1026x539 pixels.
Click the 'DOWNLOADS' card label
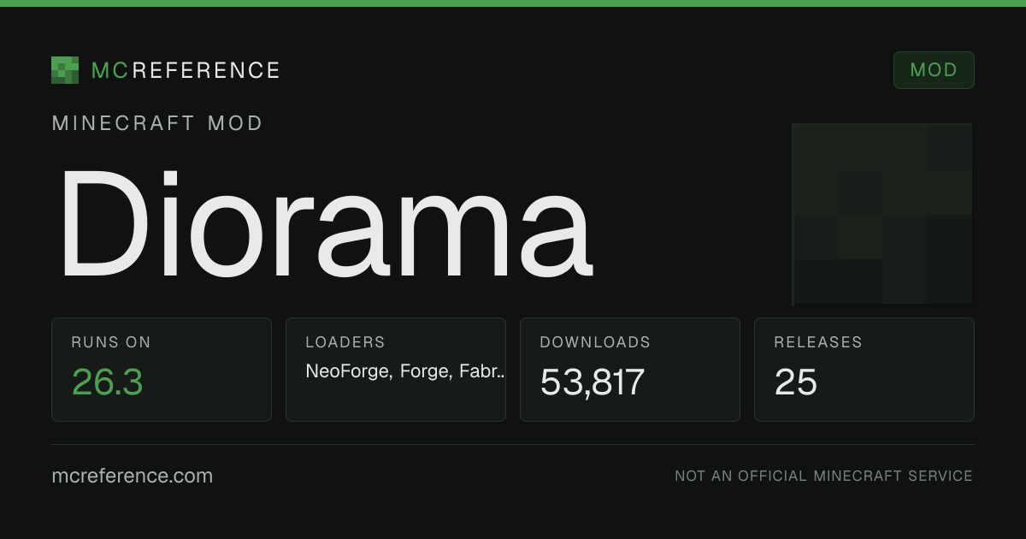pos(595,342)
